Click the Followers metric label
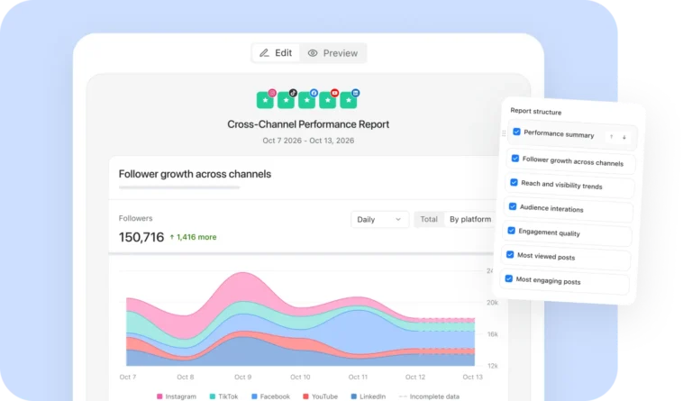The width and height of the screenshot is (692, 401). (x=135, y=218)
